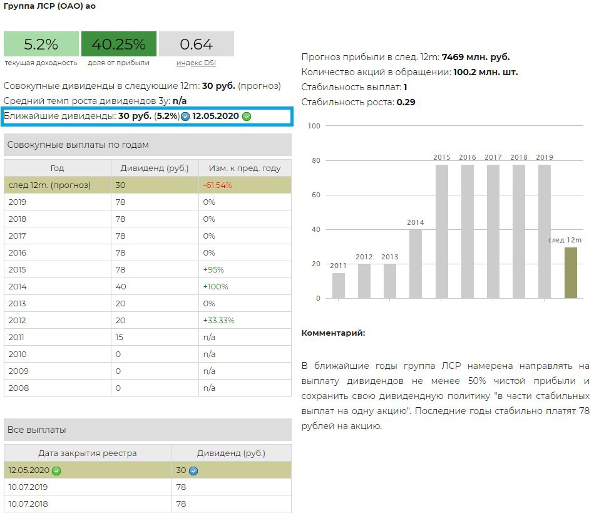Screen dimensions: 599x513
Task: Click the 2015 bar in the chart
Action: tap(442, 232)
